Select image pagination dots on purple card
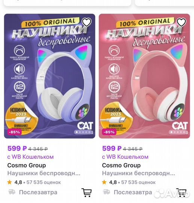The height and width of the screenshot is (203, 194). point(83,132)
